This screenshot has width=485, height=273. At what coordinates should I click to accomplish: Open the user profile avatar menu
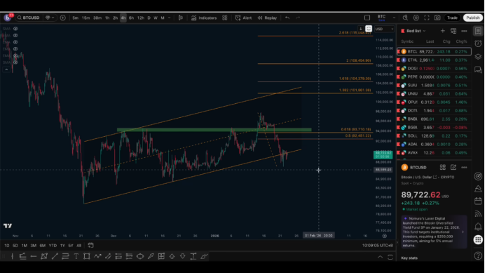pyautogui.click(x=7, y=18)
